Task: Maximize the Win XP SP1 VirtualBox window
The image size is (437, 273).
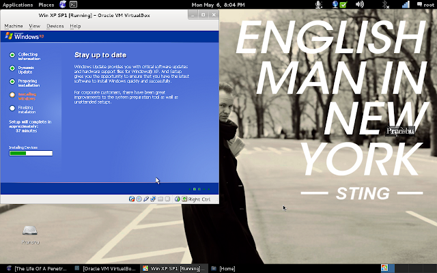Action: pyautogui.click(x=203, y=15)
